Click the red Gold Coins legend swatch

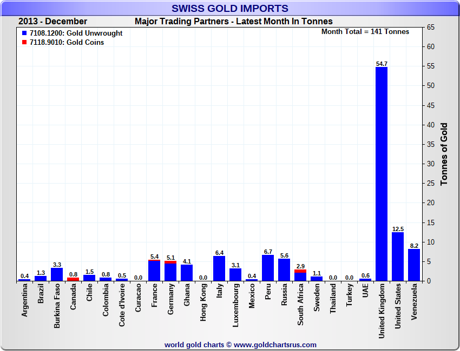(x=25, y=43)
